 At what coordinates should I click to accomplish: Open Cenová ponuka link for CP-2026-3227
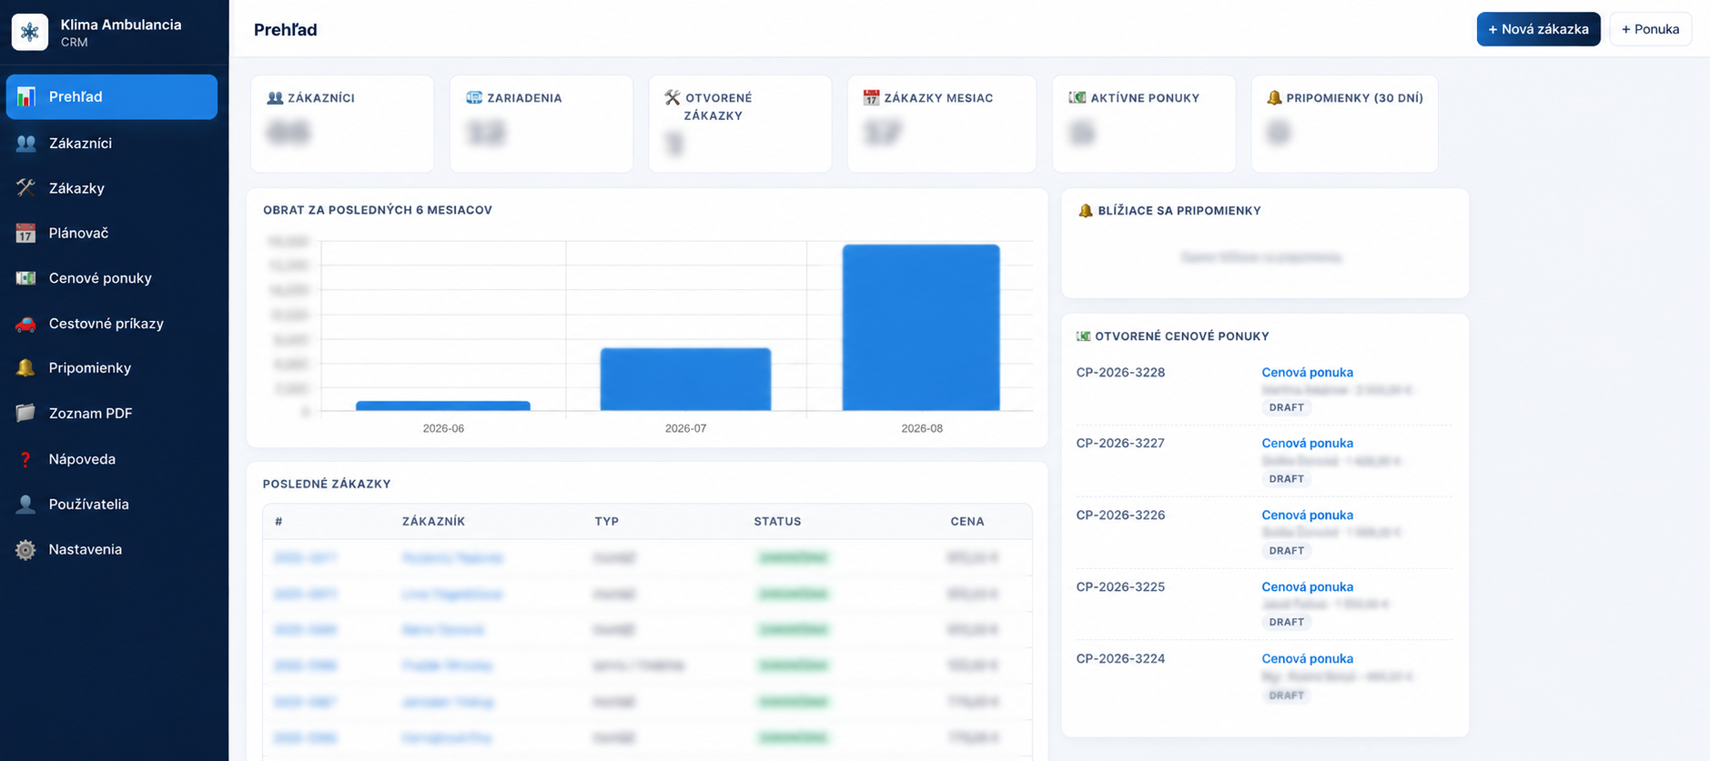coord(1307,443)
